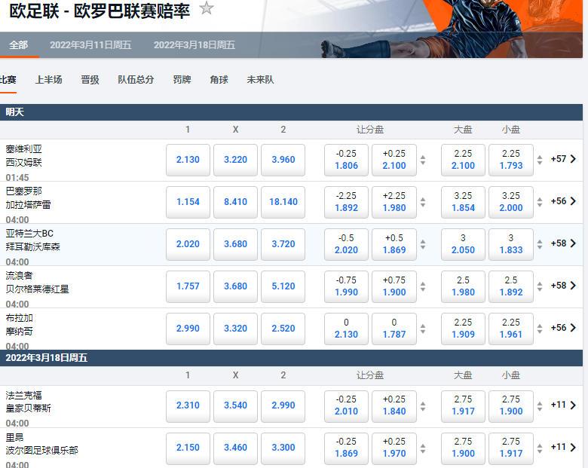Expand +58 more markets for 亚特兰大BC match
Viewport: 588px width, 468px height.
point(563,243)
